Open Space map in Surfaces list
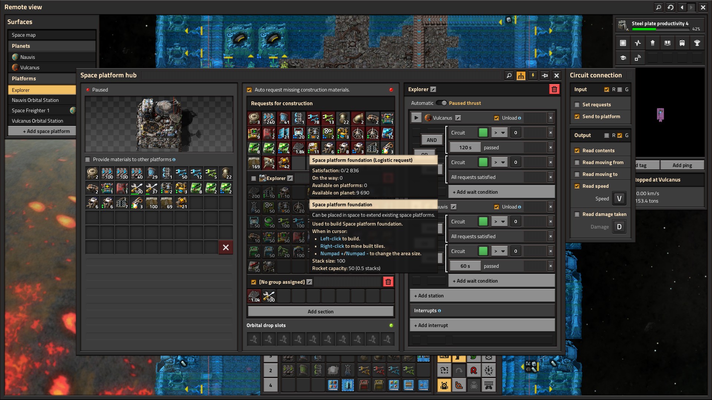 [x=52, y=35]
